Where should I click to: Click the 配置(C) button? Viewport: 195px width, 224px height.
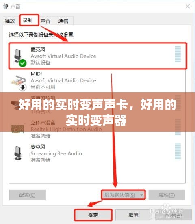pos(28,195)
